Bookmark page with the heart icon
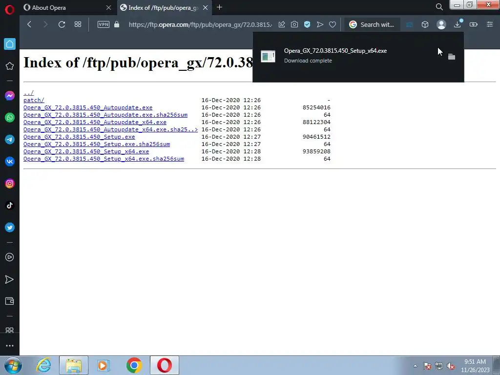 pos(333,24)
